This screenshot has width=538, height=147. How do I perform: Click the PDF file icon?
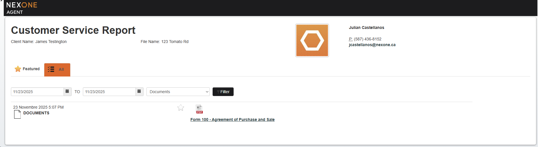pyautogui.click(x=199, y=109)
